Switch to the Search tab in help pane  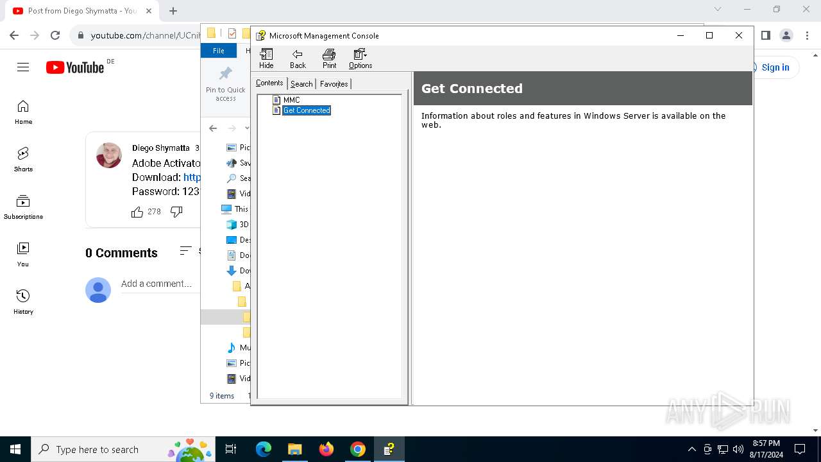tap(301, 84)
